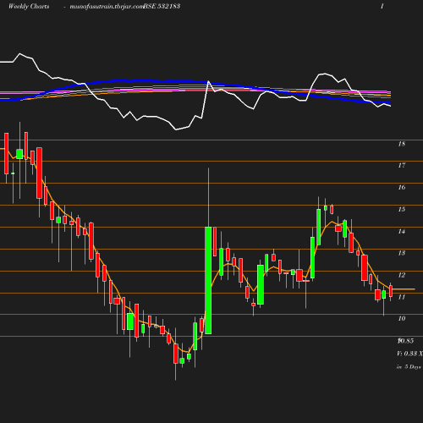This screenshot has height=423, width=423.
Task: Click price axis label 13
Action: (x=402, y=253)
